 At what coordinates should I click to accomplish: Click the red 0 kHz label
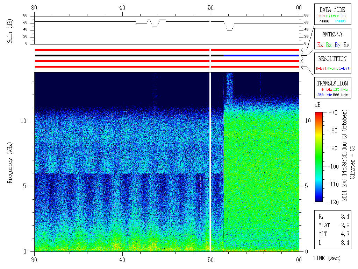(x=326, y=89)
